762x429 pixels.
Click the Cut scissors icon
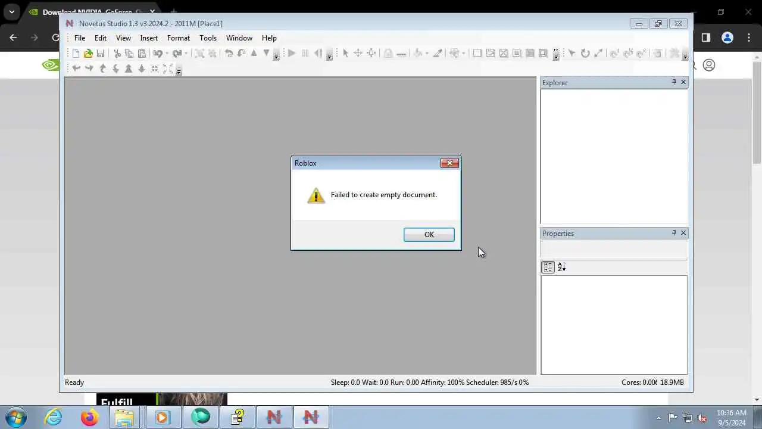(x=117, y=54)
